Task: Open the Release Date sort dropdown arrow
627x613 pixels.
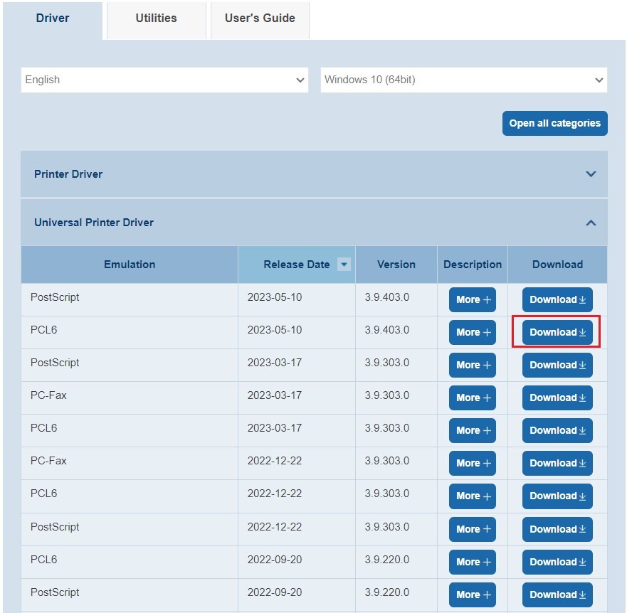Action: tap(344, 264)
